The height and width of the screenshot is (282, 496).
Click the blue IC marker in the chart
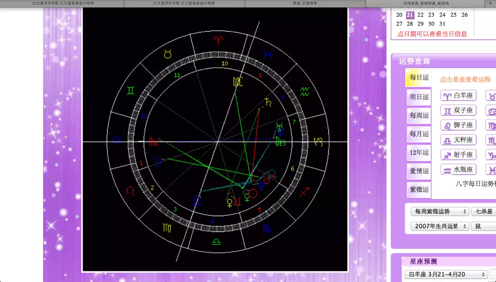197,201
